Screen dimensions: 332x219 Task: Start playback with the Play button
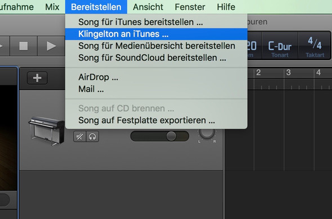click(51, 46)
